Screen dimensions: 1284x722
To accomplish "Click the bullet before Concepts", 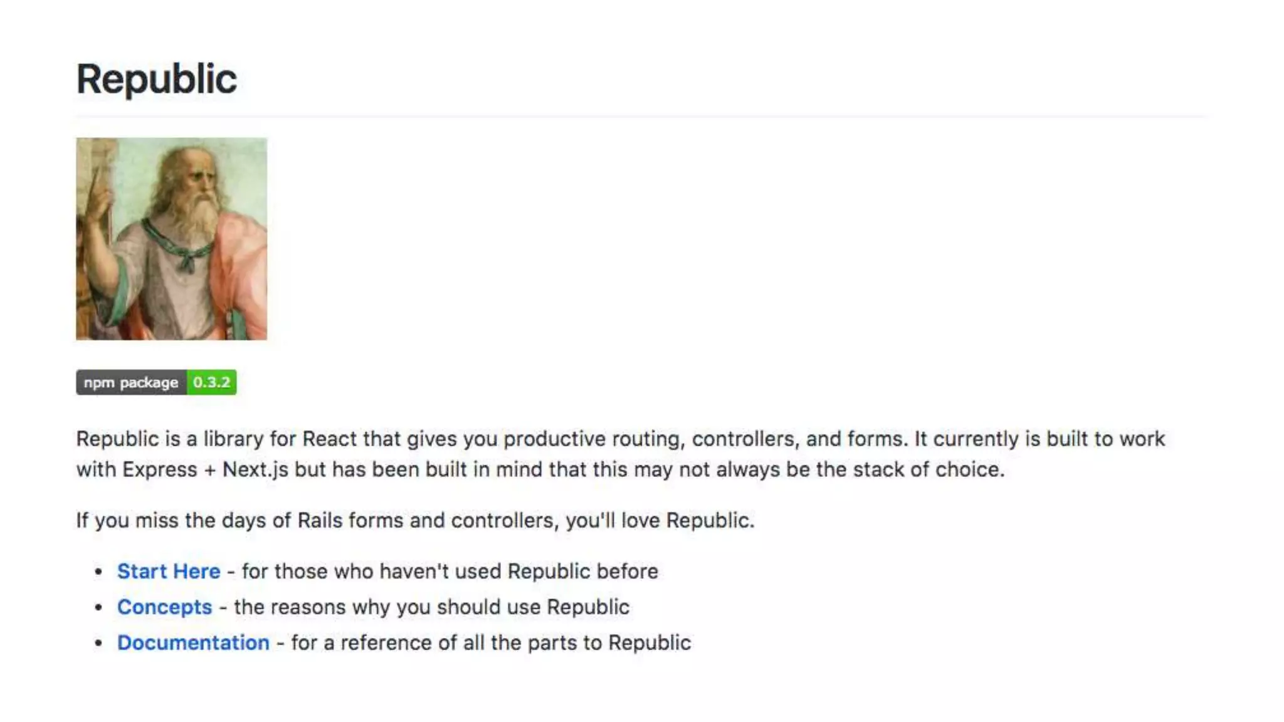I will tap(98, 607).
